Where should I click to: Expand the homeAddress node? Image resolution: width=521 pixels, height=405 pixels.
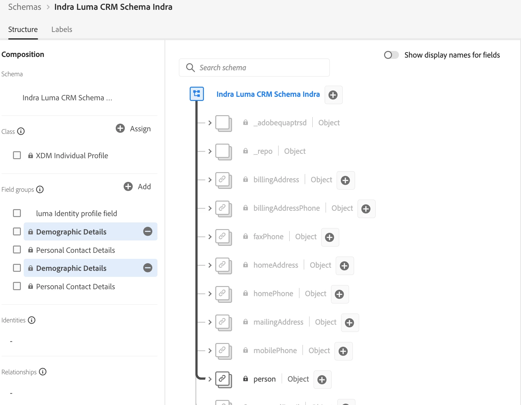(x=210, y=265)
